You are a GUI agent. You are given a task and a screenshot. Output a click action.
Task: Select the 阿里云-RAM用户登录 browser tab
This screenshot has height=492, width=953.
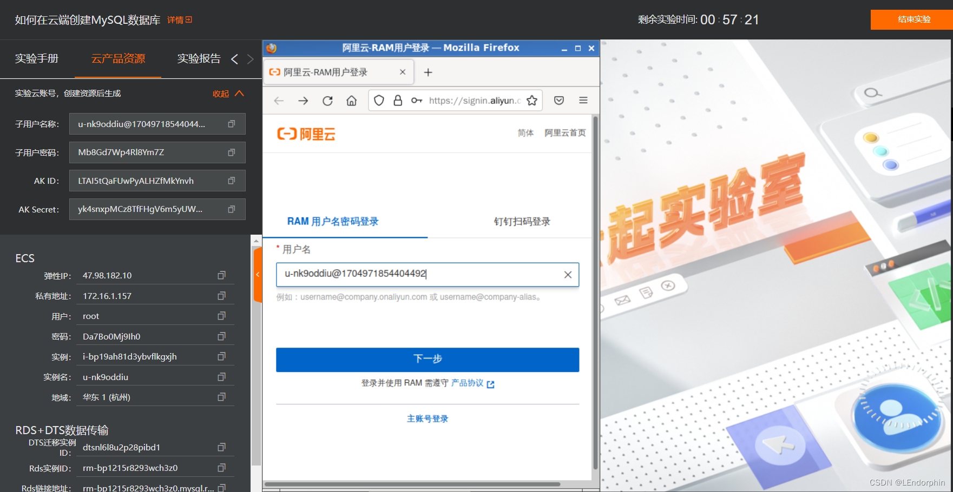pyautogui.click(x=339, y=72)
